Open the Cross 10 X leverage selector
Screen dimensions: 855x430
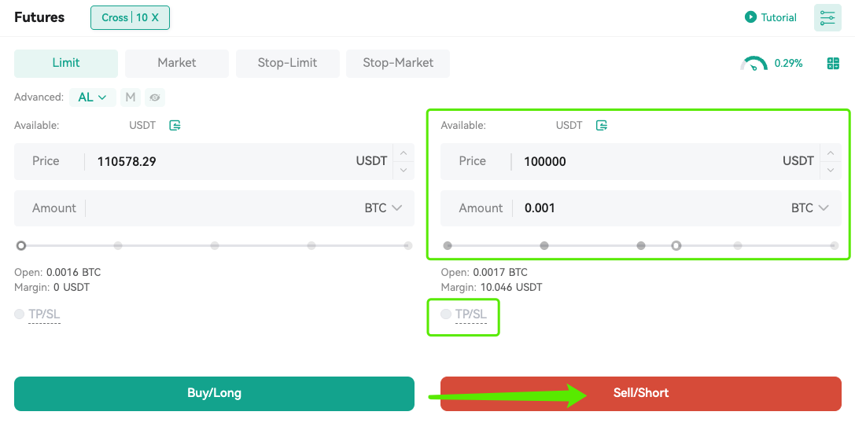tap(130, 17)
